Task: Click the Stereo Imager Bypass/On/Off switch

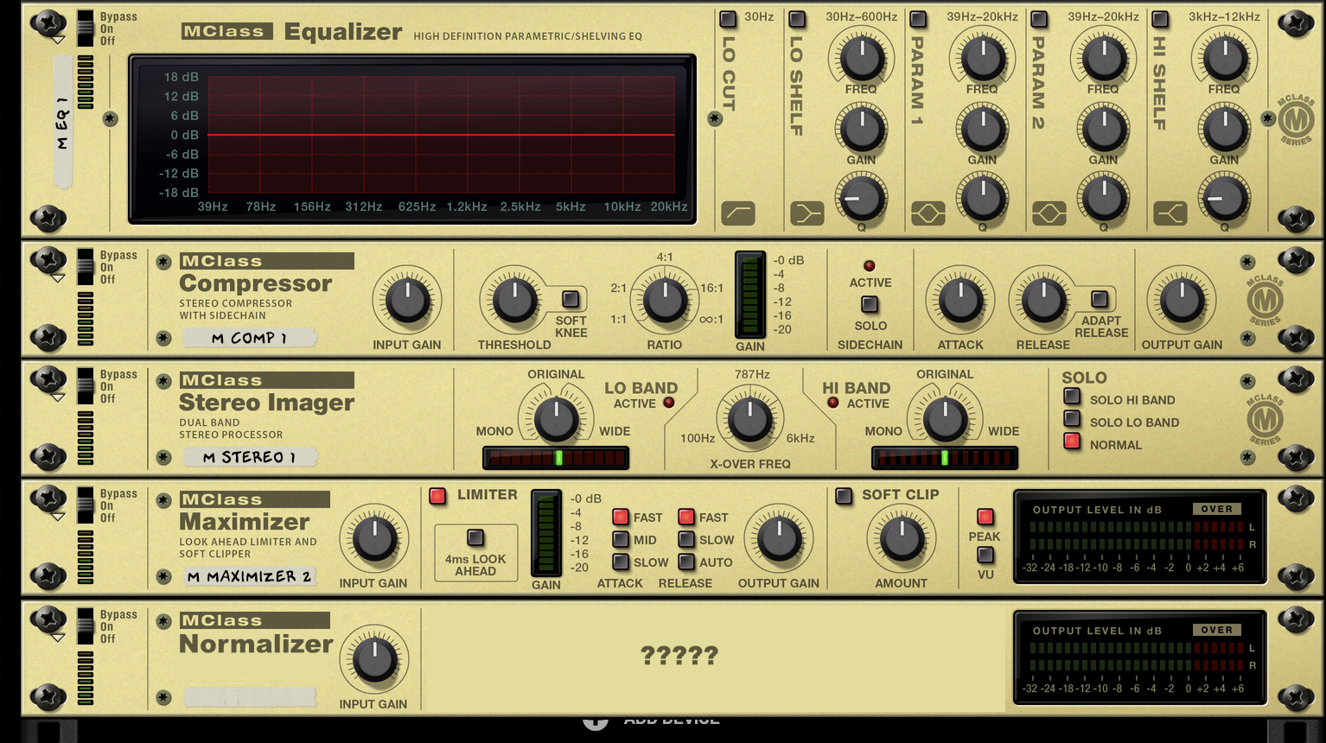Action: click(x=85, y=386)
